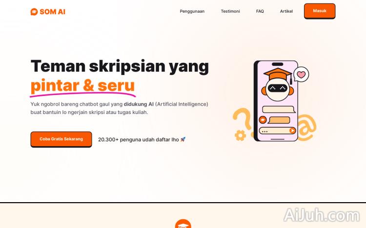Click the large orange question mark
This screenshot has width=366, height=228.
point(243,122)
